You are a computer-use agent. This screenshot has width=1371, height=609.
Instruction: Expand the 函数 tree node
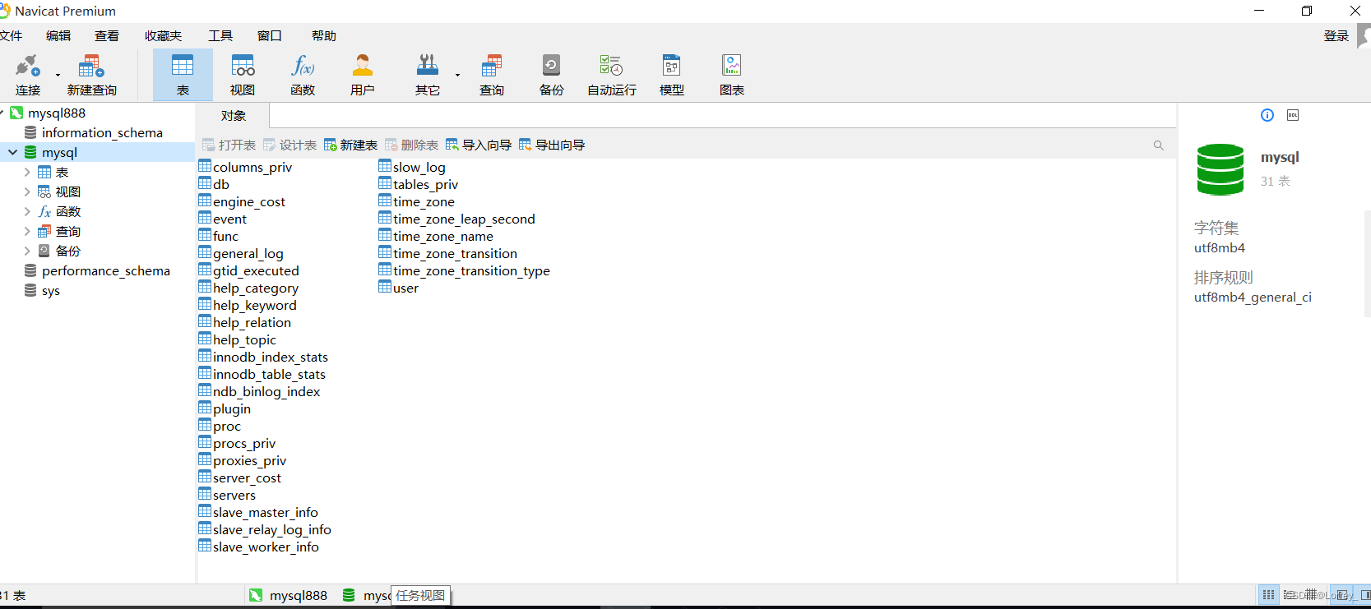[x=27, y=211]
